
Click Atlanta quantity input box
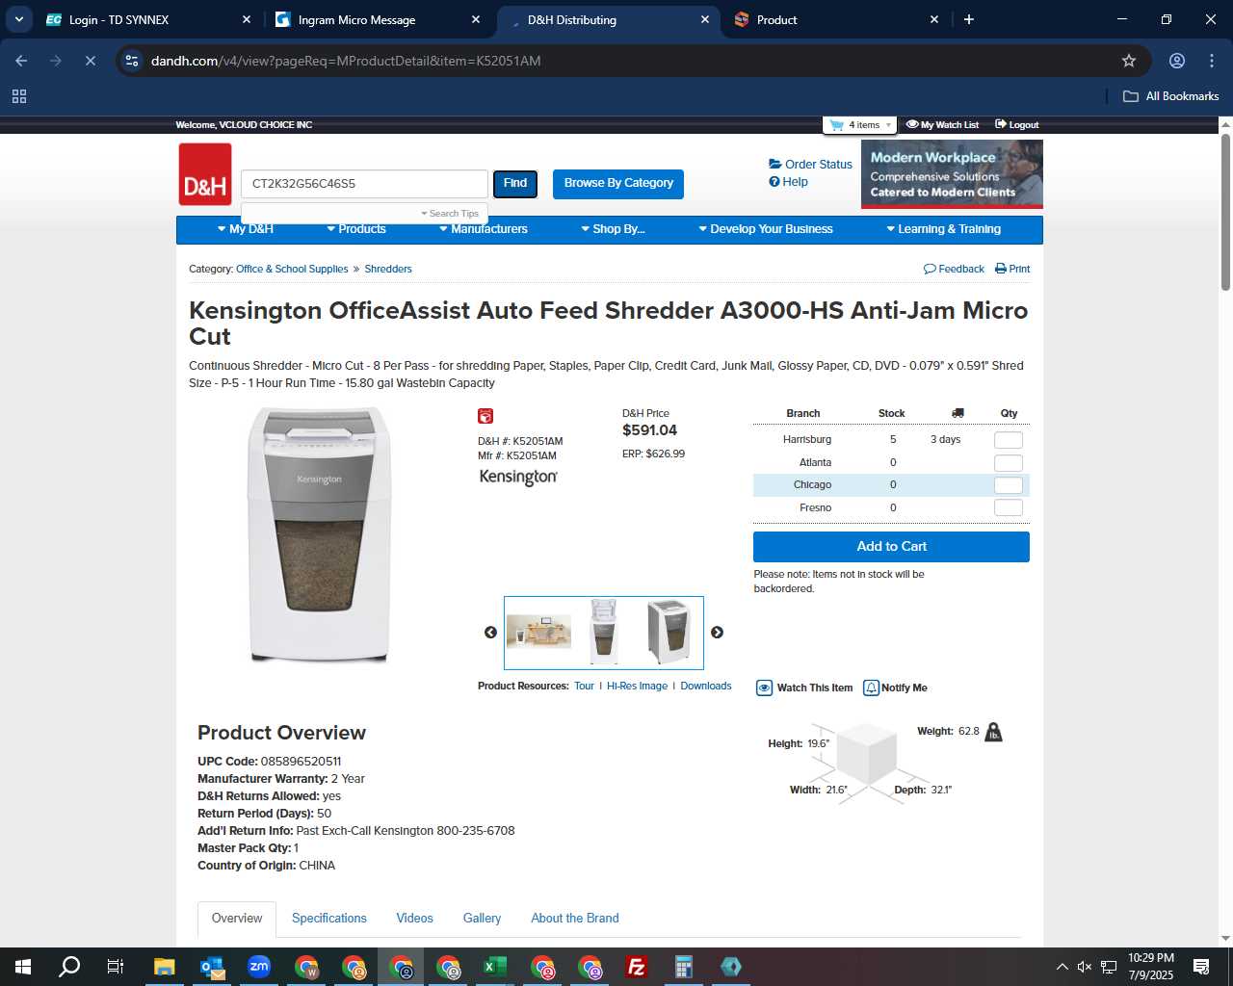[x=1009, y=463]
